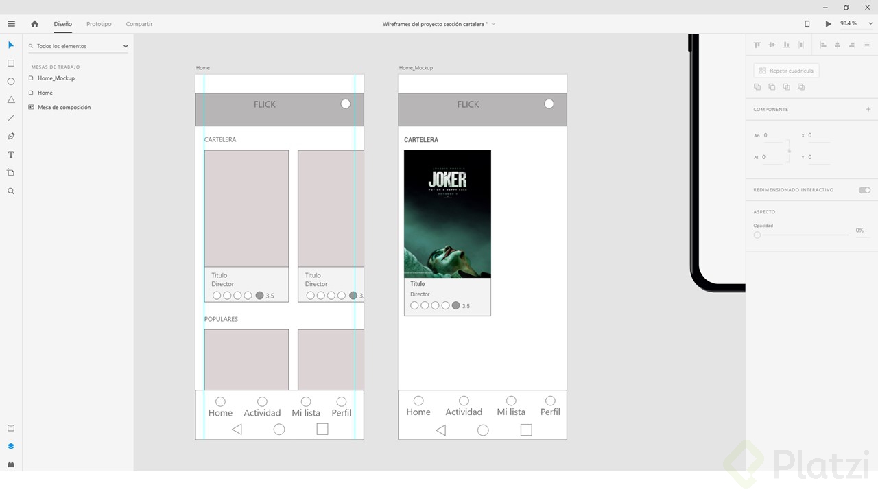Go to the Adobe XD home screen

coord(34,24)
